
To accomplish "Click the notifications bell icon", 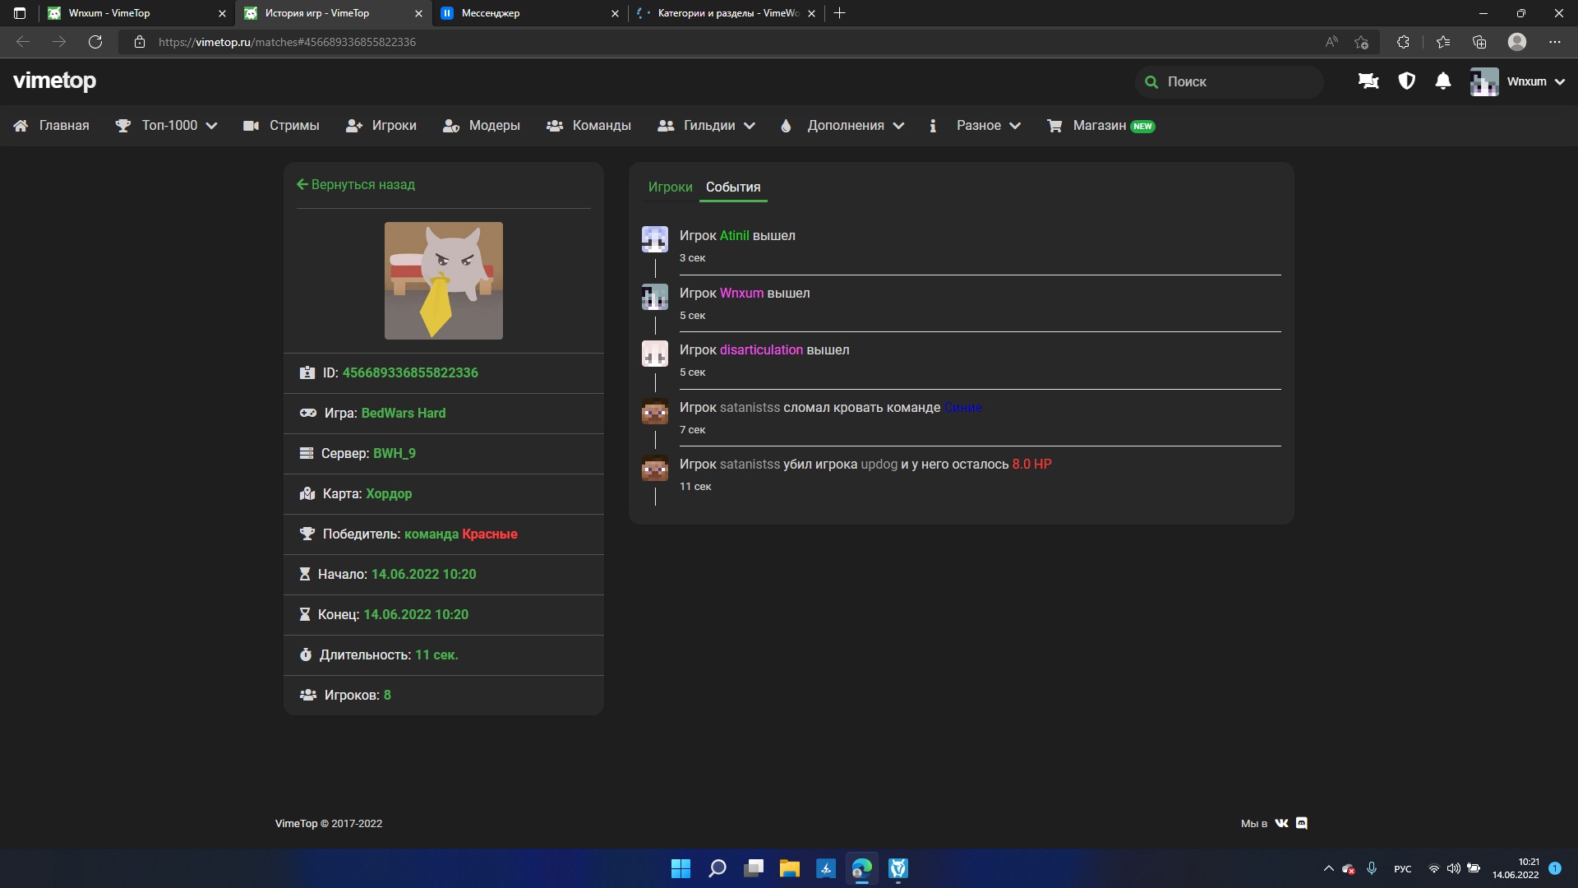I will click(x=1442, y=81).
